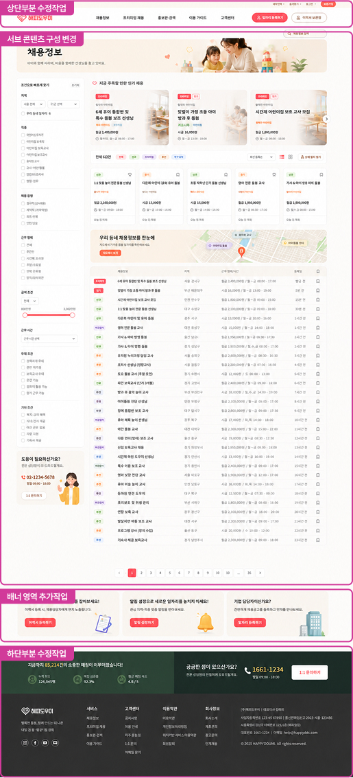Click the 지도에서 보기 button
Screen dimensions: 353x778
tap(110, 253)
